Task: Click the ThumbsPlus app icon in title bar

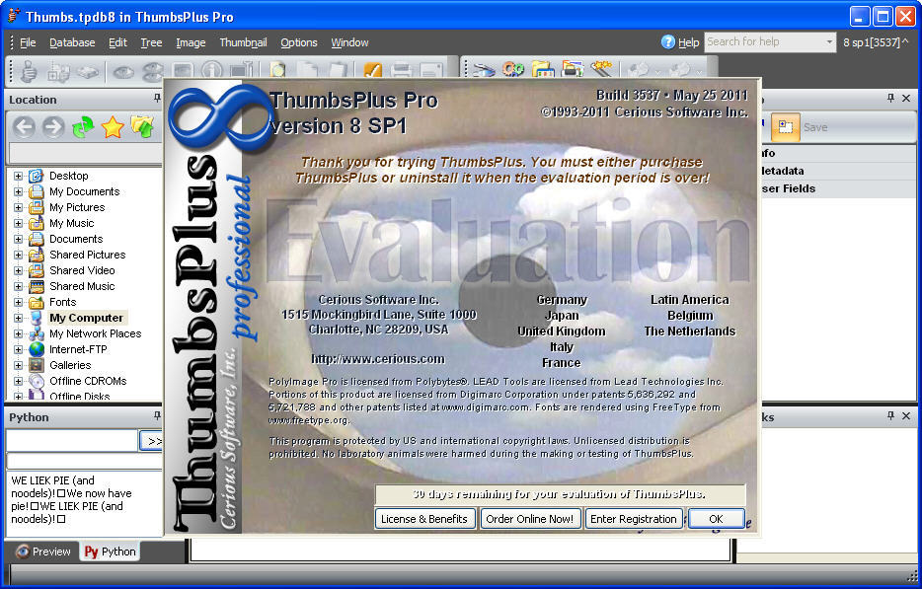Action: [14, 16]
